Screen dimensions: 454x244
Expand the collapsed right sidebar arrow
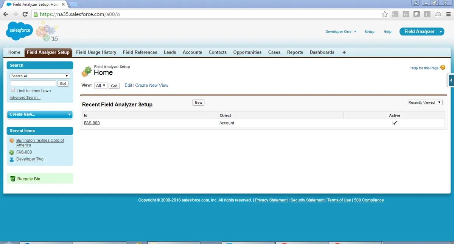[x=451, y=80]
